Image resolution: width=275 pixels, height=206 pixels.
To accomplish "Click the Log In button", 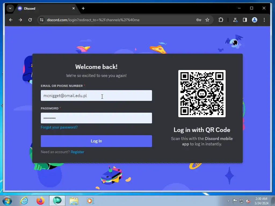I will 96,141.
